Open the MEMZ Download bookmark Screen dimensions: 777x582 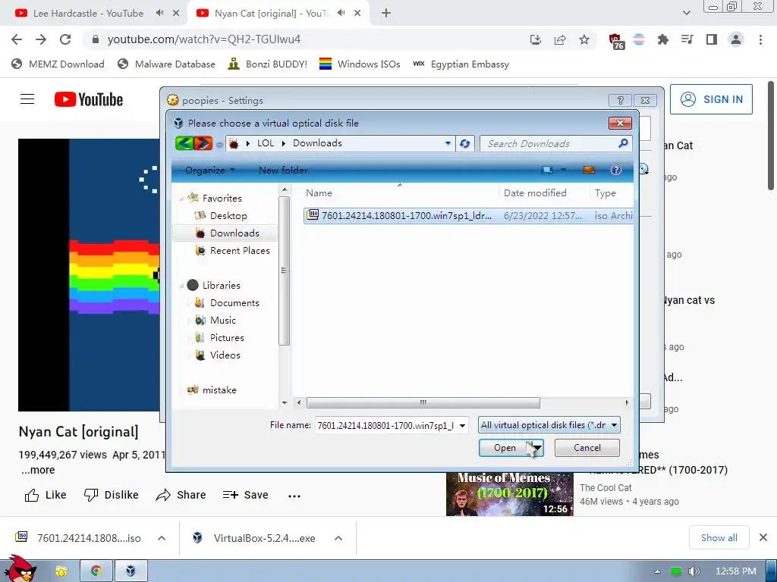(58, 64)
